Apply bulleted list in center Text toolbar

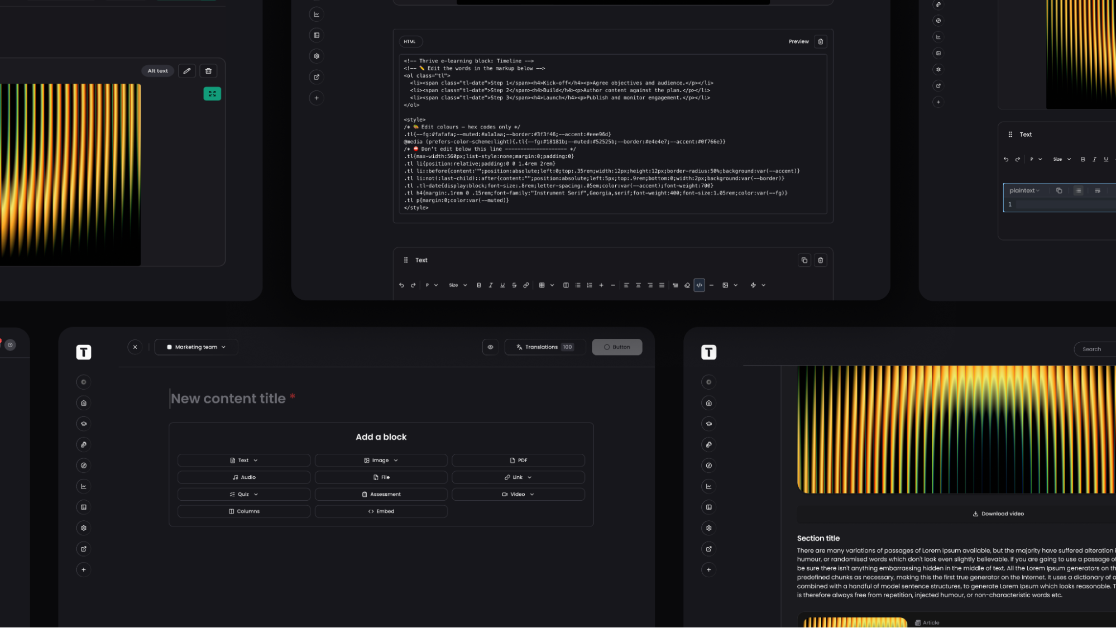[x=578, y=285]
